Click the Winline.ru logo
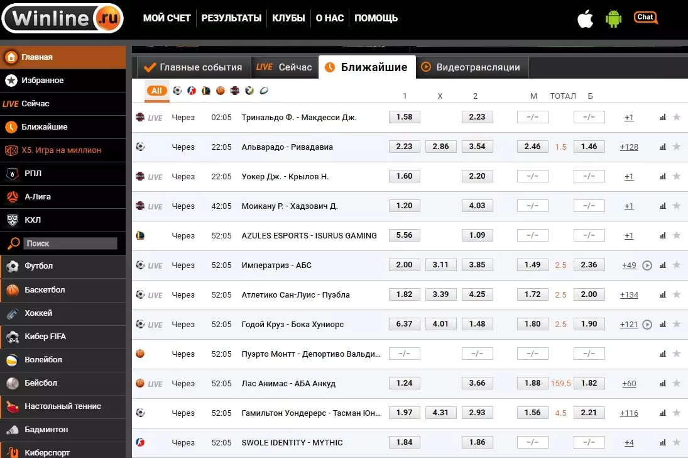688x458 pixels. pos(63,18)
